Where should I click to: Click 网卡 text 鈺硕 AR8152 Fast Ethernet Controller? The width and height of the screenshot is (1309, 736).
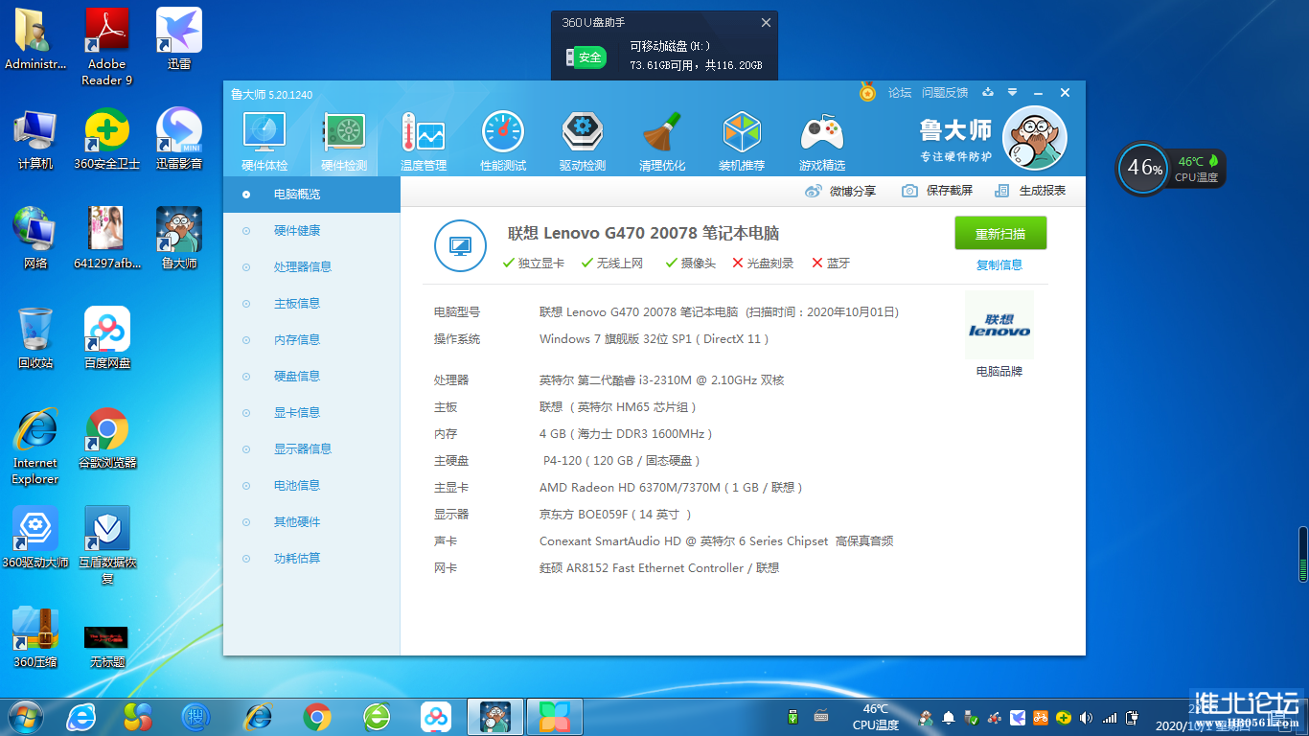coord(641,568)
